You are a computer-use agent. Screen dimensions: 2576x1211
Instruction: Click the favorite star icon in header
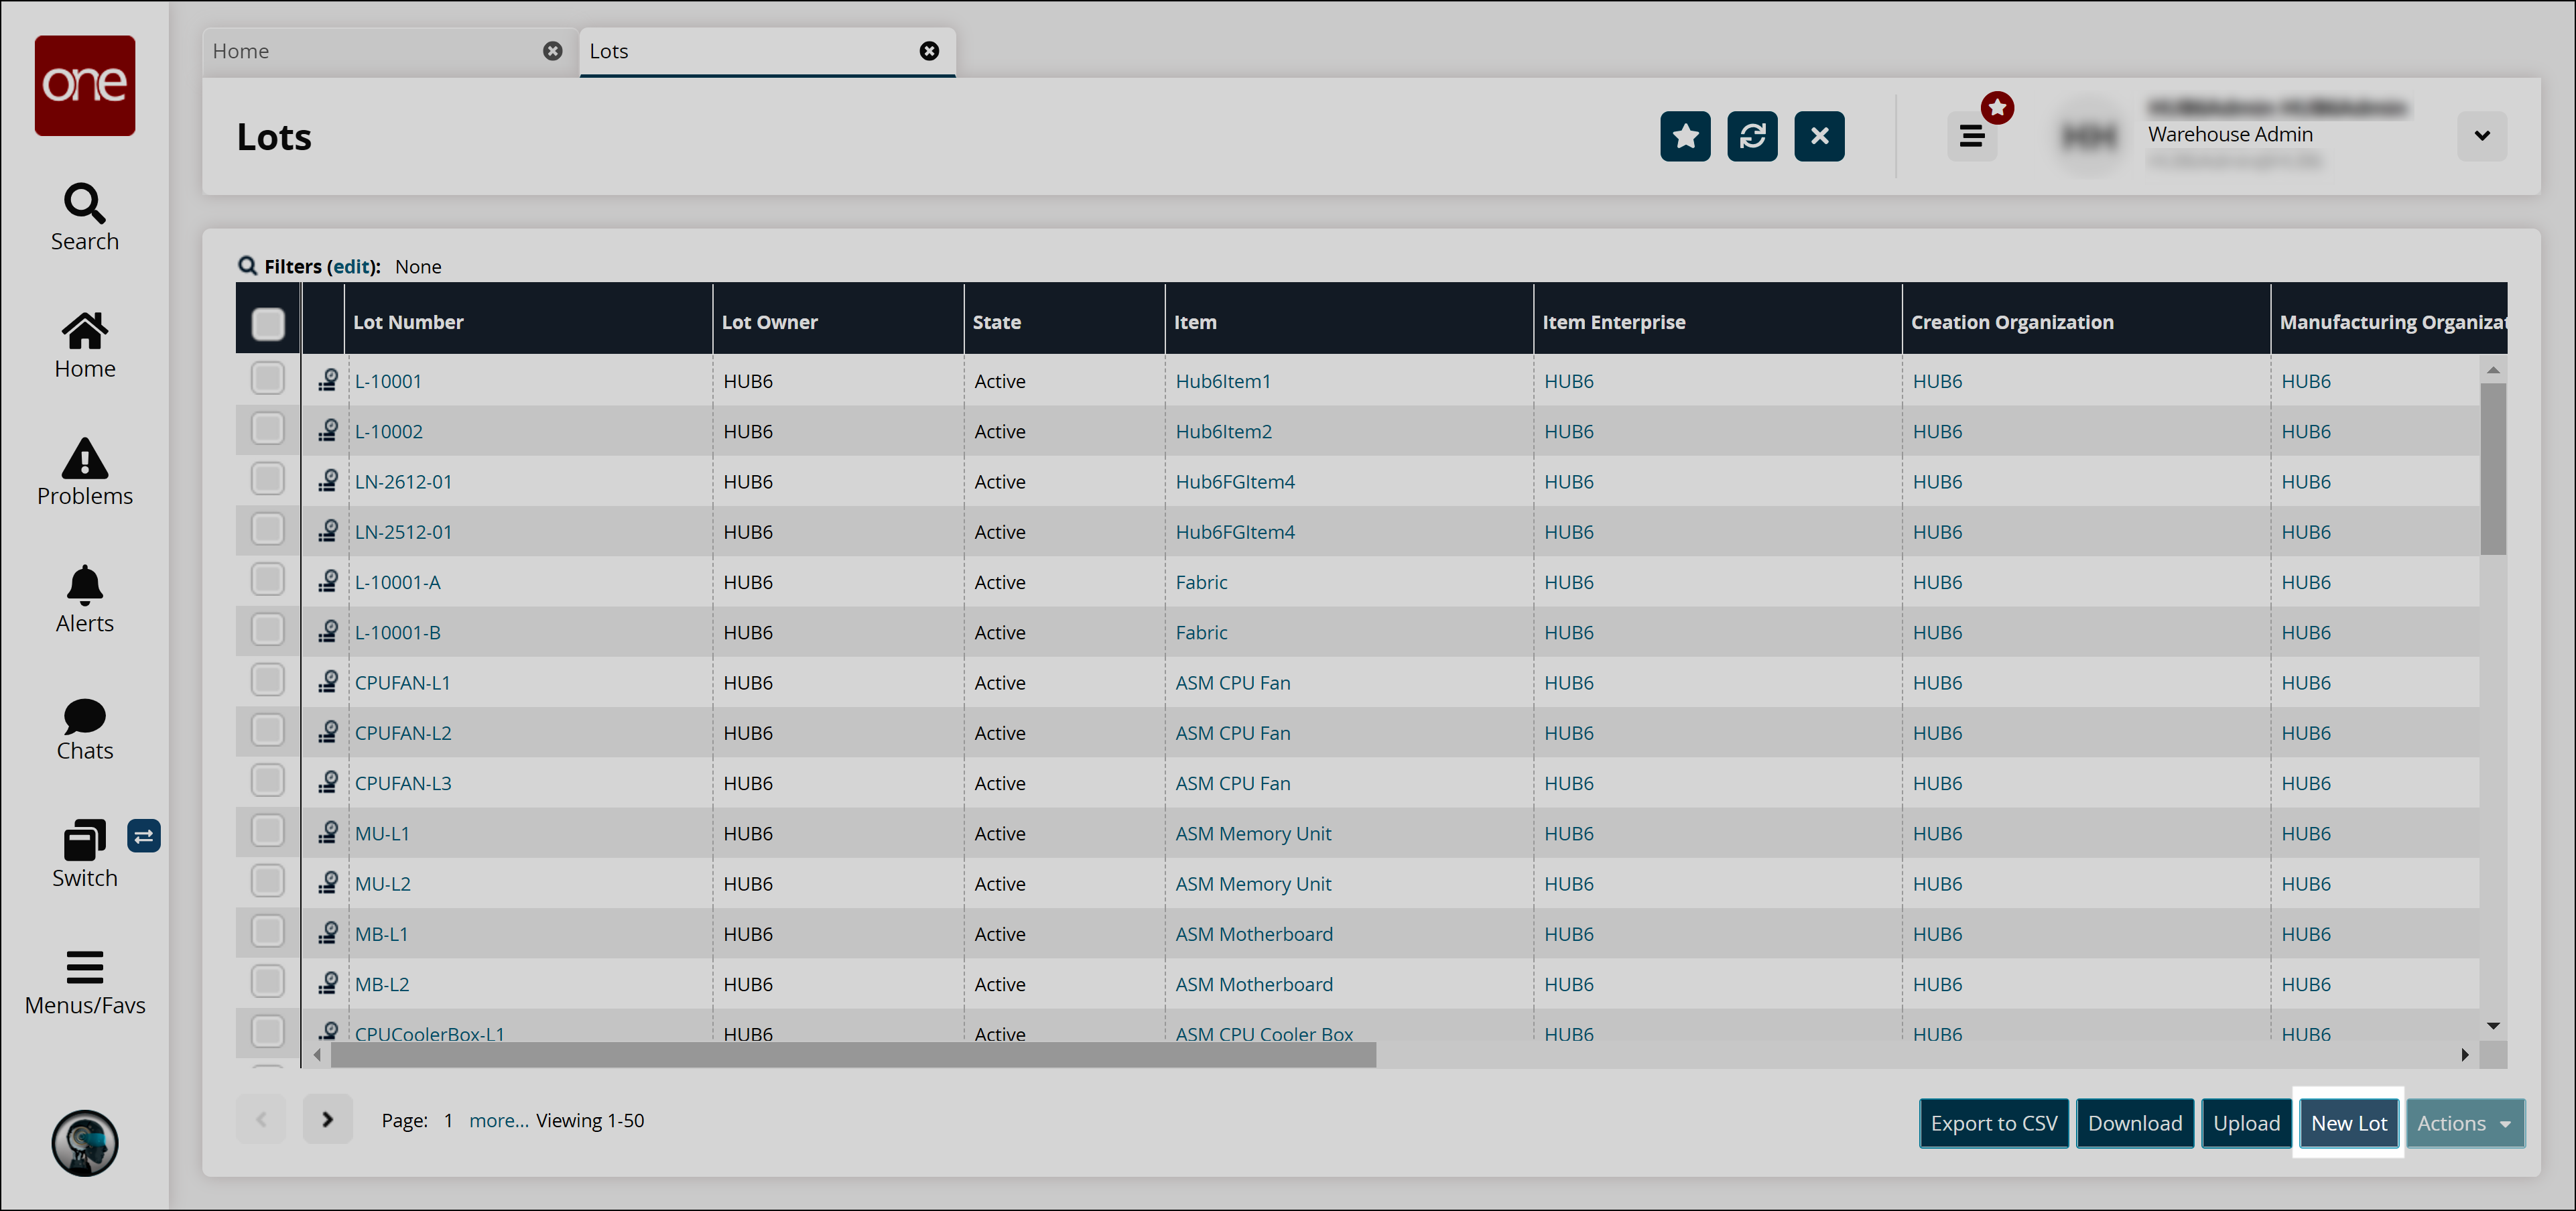coord(1685,136)
